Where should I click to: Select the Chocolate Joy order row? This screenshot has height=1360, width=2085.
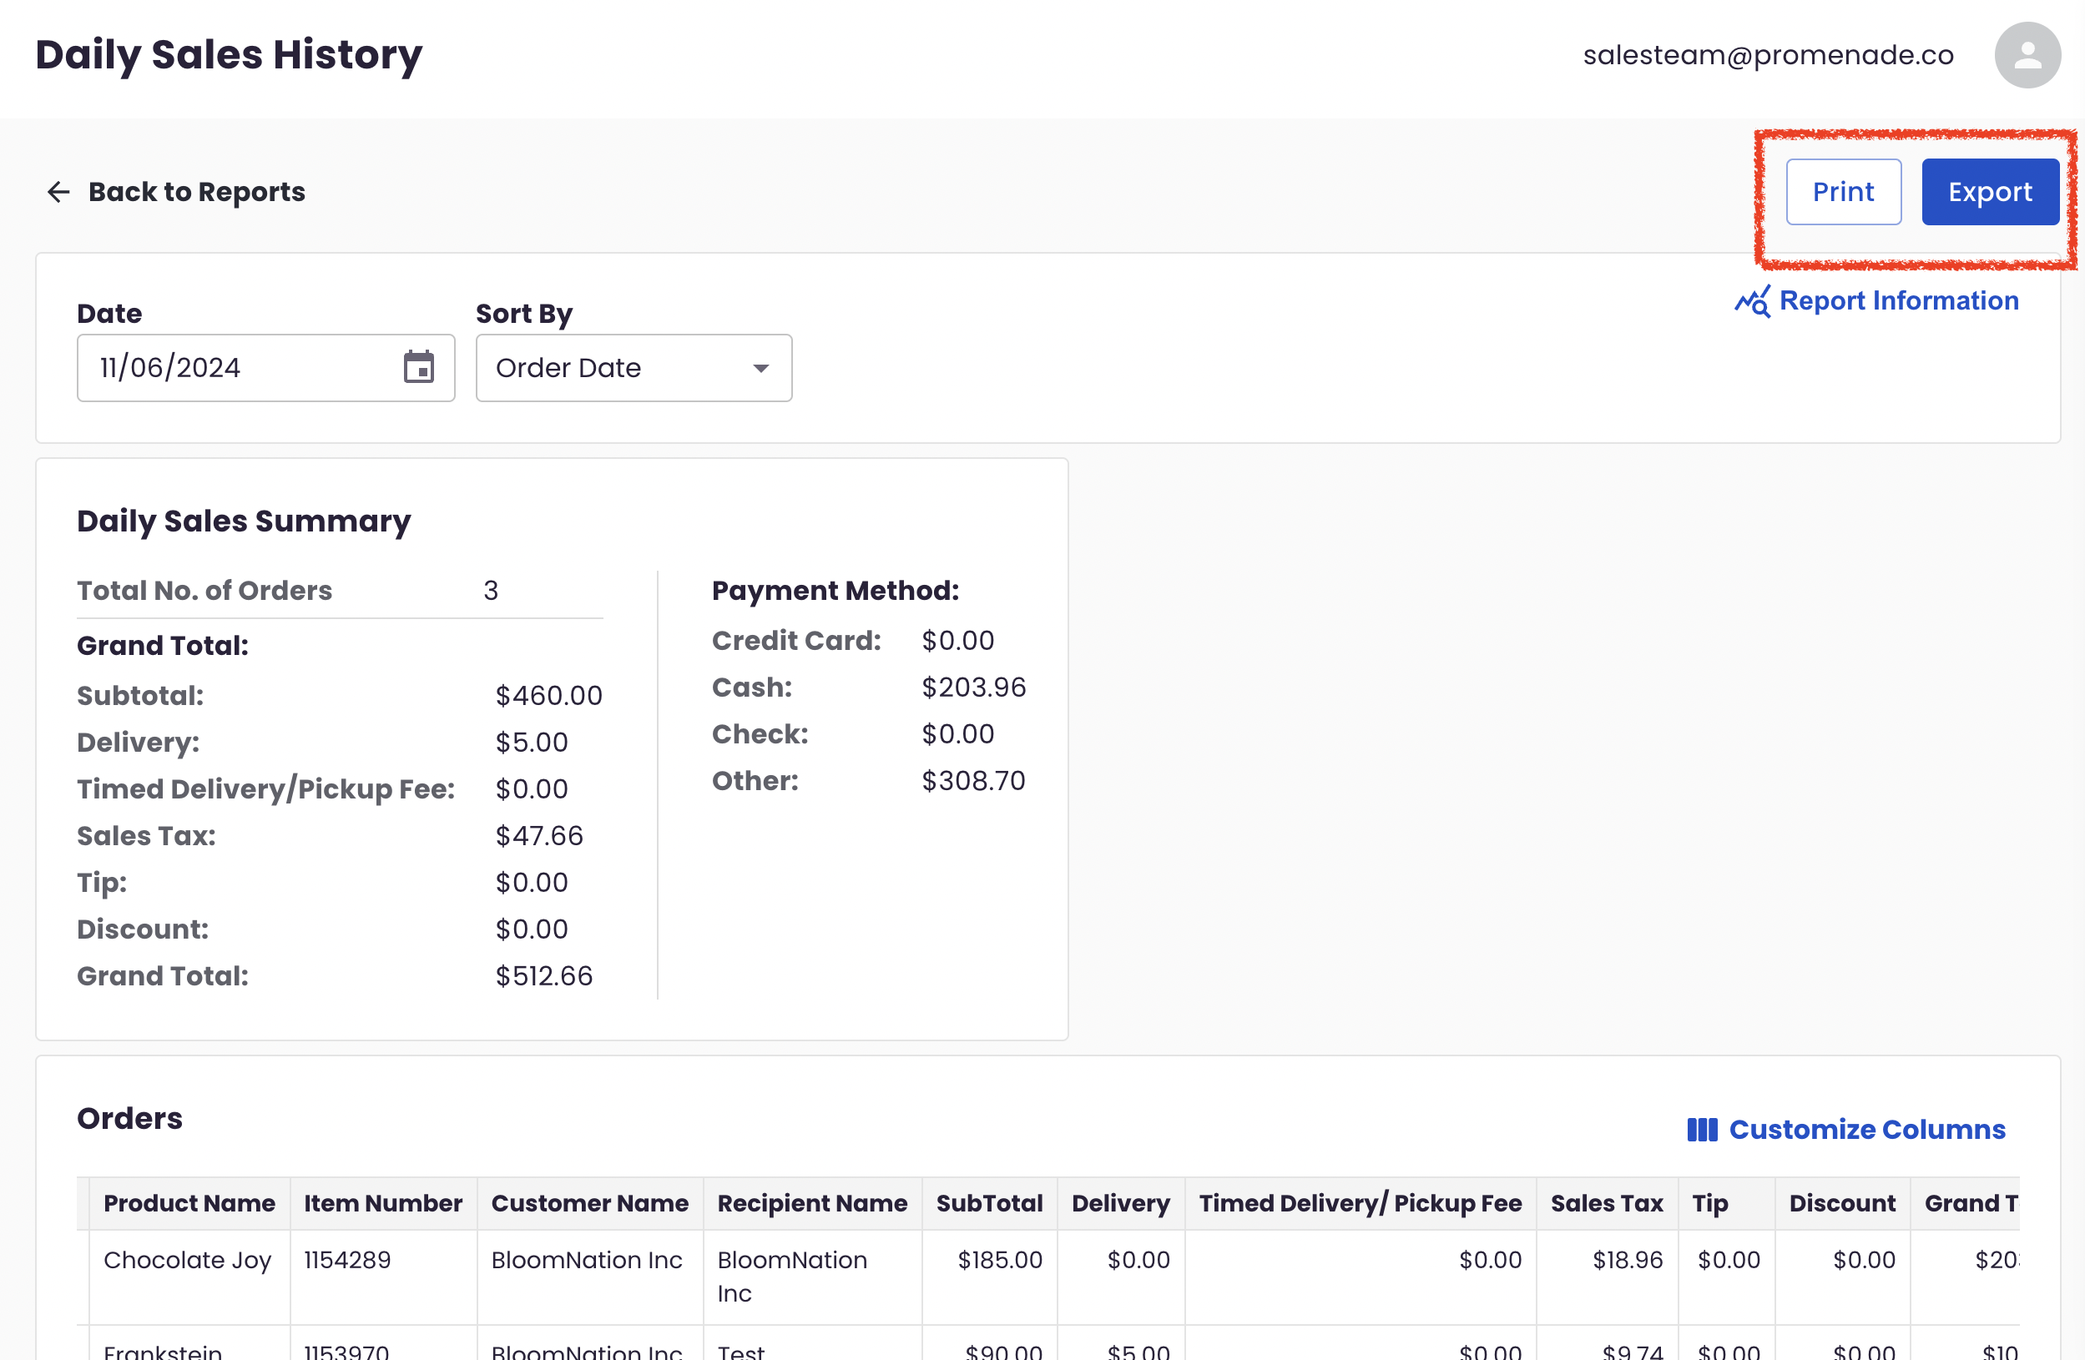[x=1048, y=1277]
